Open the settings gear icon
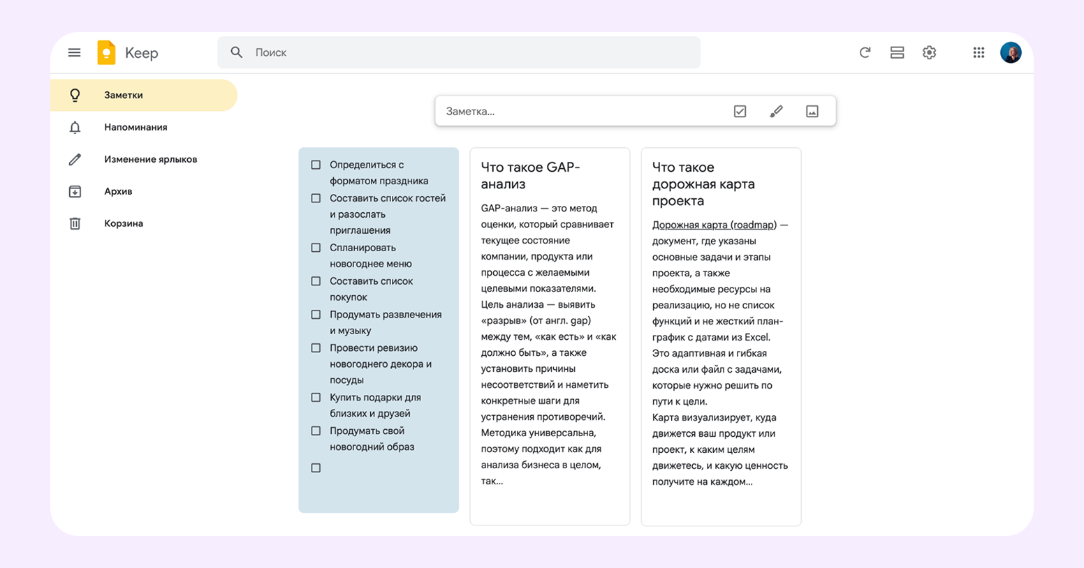 pyautogui.click(x=929, y=52)
